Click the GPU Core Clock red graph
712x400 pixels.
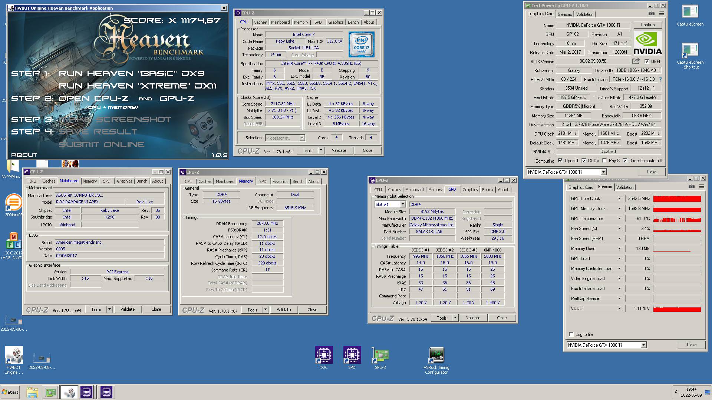pyautogui.click(x=677, y=199)
